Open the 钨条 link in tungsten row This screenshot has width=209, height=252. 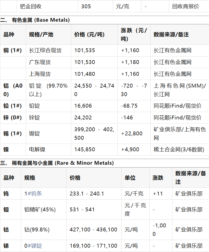click(x=35, y=194)
